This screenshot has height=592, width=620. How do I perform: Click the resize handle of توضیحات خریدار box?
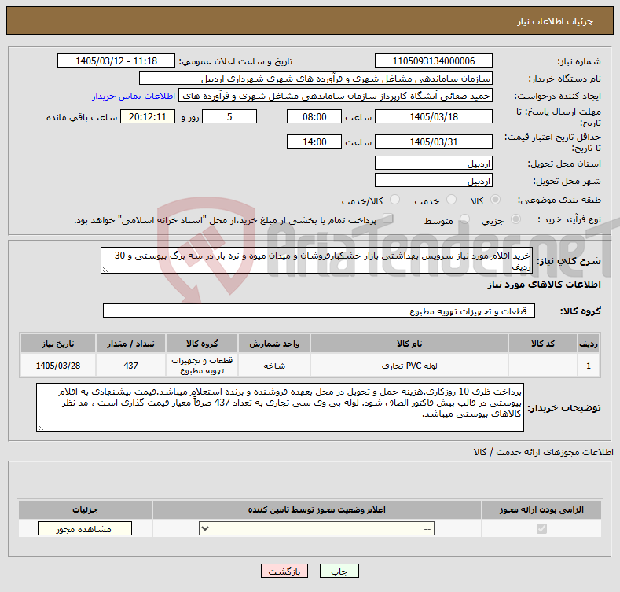coord(40,428)
